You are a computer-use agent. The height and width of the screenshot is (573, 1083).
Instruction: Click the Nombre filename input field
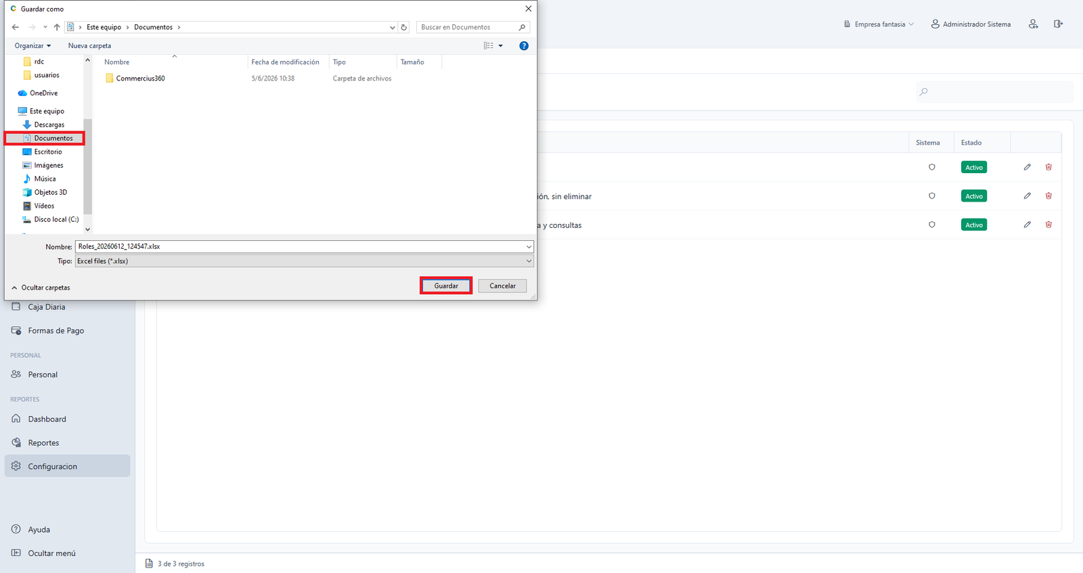pyautogui.click(x=305, y=246)
